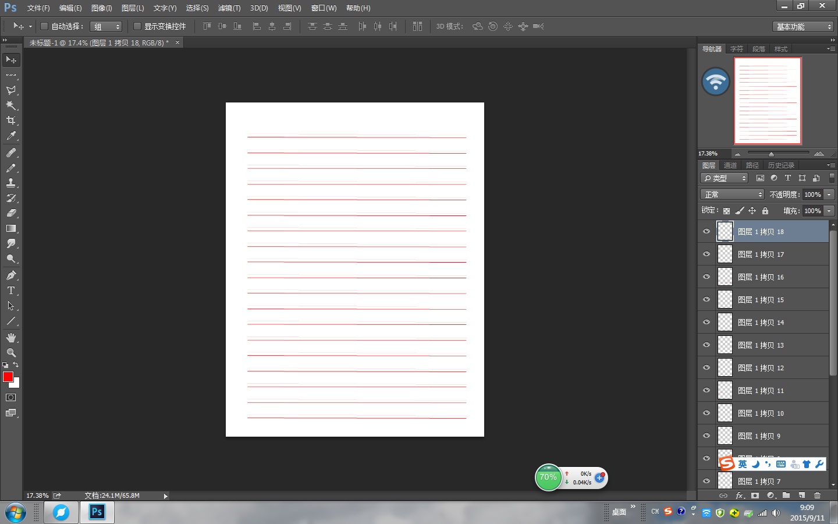838x524 pixels.
Task: Enable Show Transform Controls checkbox
Action: point(137,26)
